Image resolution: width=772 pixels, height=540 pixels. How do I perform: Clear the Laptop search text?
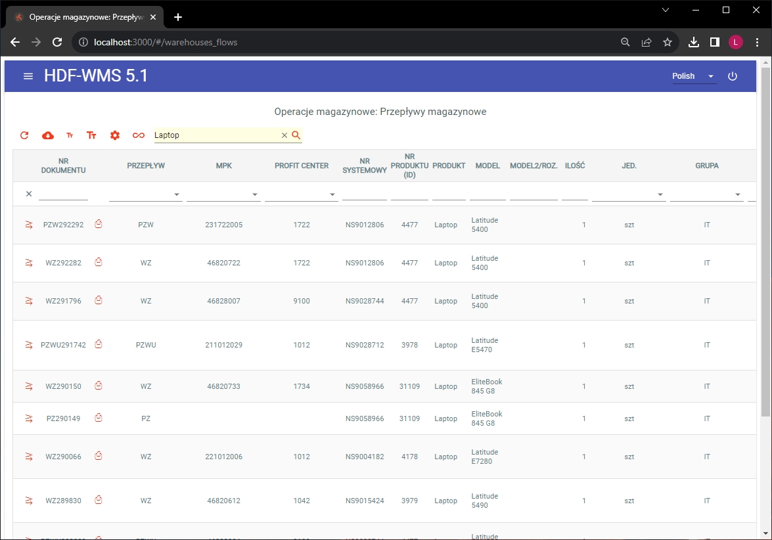tap(284, 135)
